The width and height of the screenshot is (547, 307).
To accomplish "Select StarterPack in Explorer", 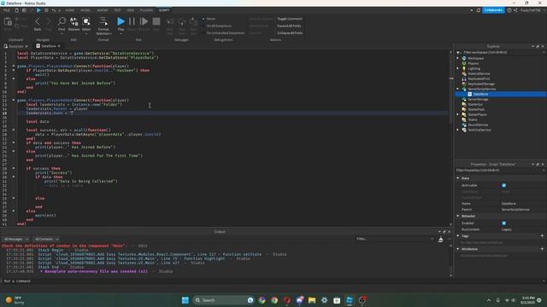I will 476,109.
